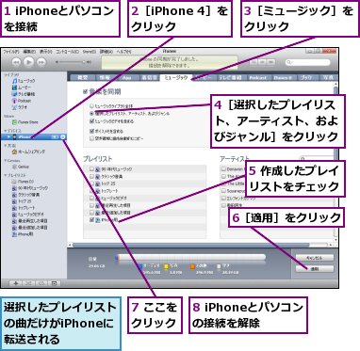The image size is (360, 351).
Task: Open iTunes Store in sidebar
Action: tap(25, 122)
